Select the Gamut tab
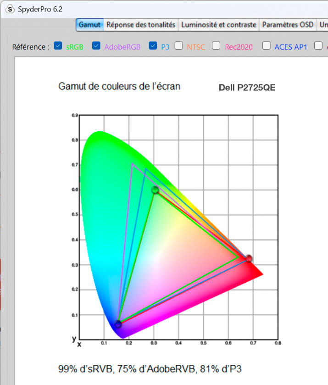 [x=89, y=25]
